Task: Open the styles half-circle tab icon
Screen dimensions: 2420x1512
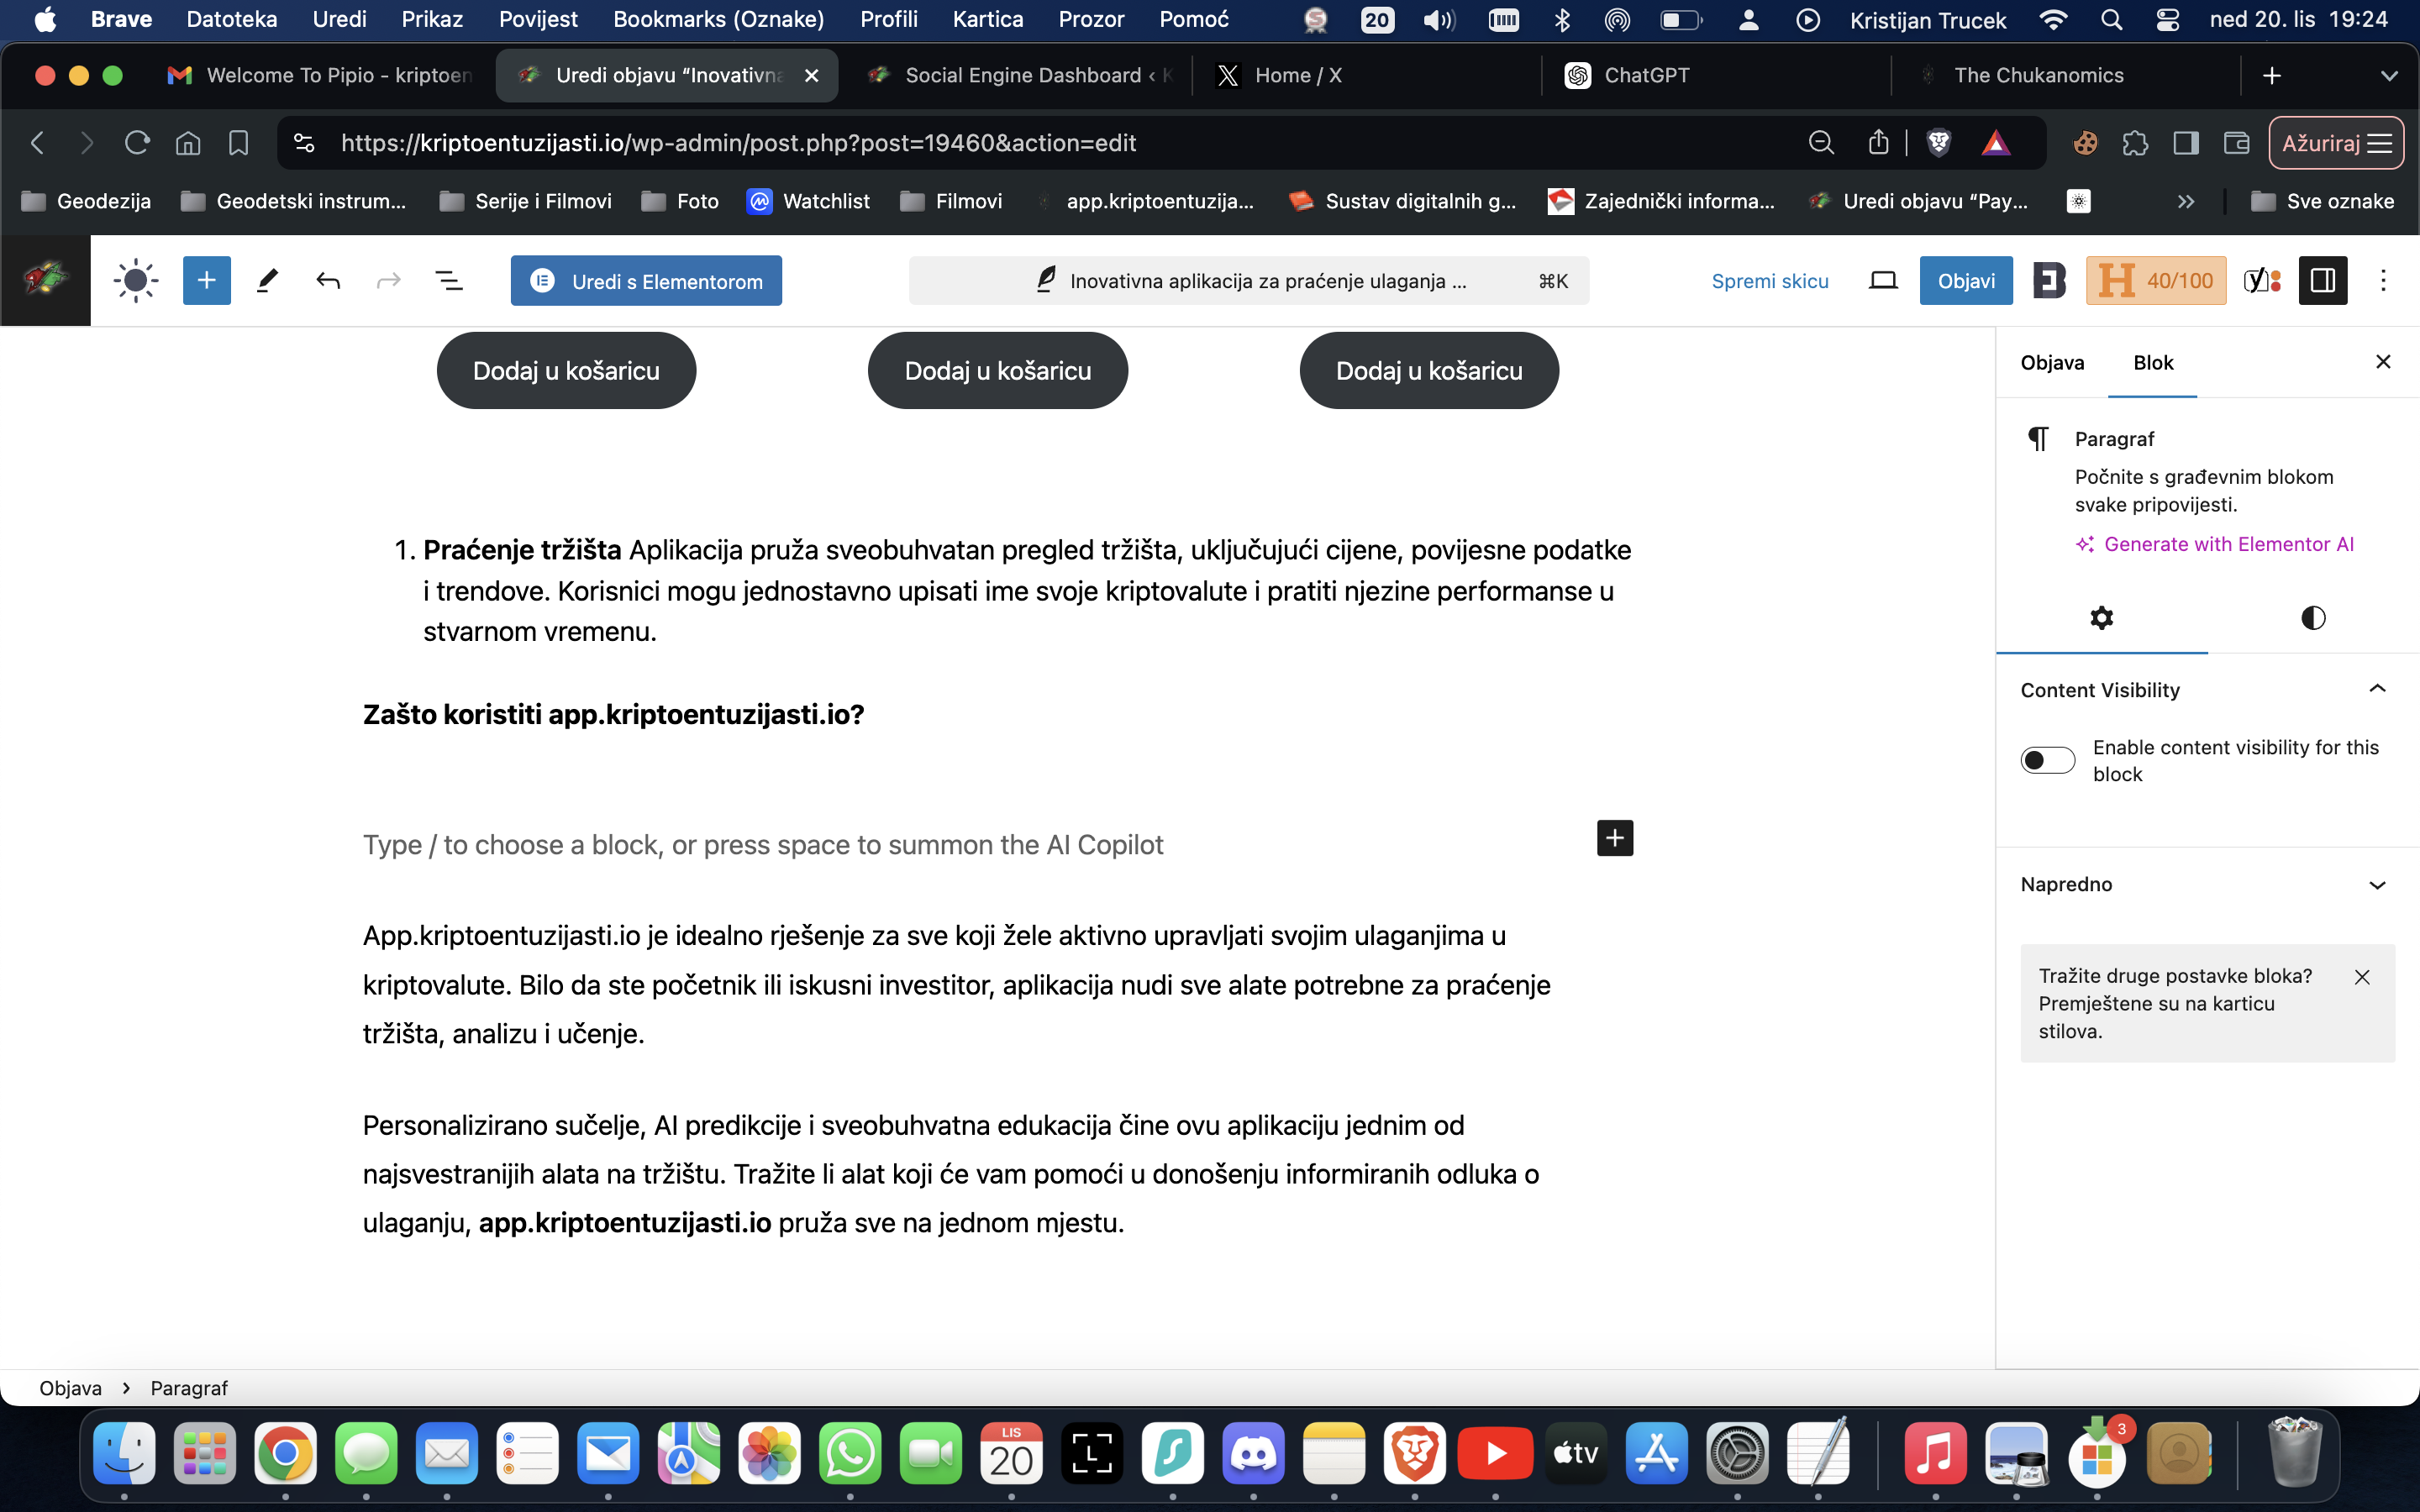Action: (x=2313, y=618)
